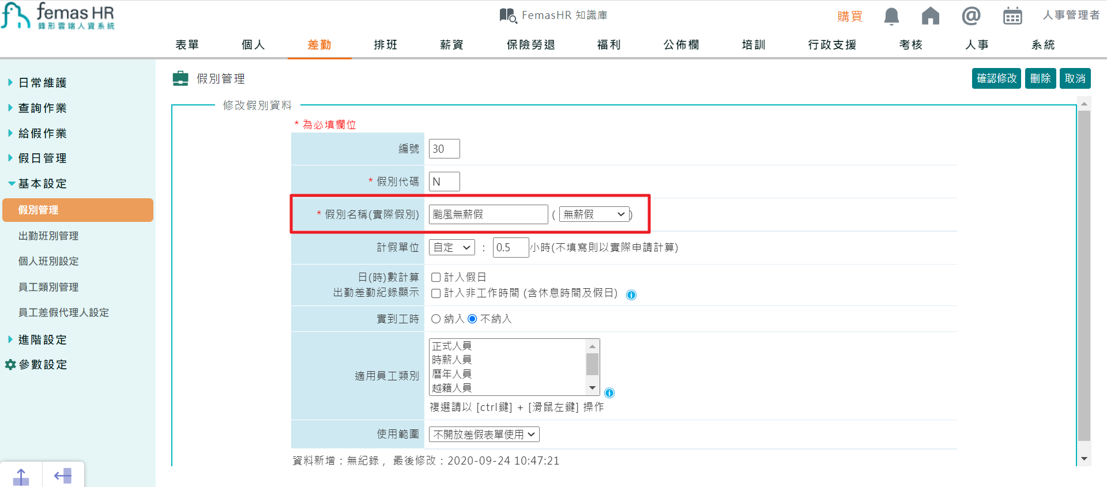
Task: Click the 人事管理者 user label
Action: (1071, 15)
